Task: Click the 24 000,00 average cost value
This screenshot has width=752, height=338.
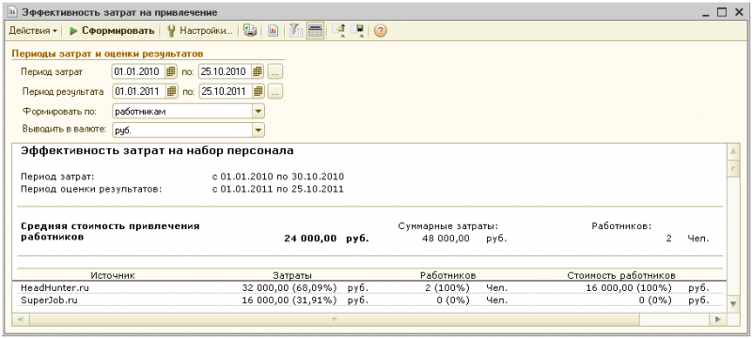Action: pyautogui.click(x=310, y=238)
